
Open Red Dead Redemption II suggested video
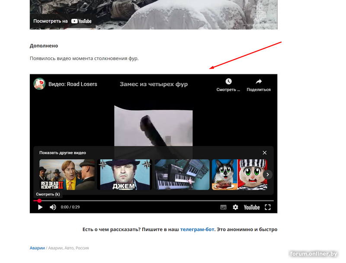tap(67, 174)
